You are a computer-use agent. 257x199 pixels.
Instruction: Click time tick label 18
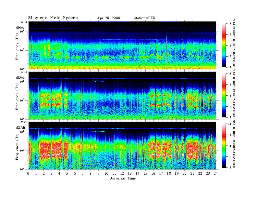tap(169, 174)
